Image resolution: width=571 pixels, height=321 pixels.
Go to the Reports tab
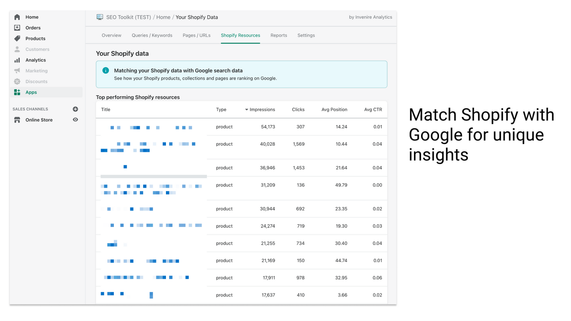coord(279,35)
